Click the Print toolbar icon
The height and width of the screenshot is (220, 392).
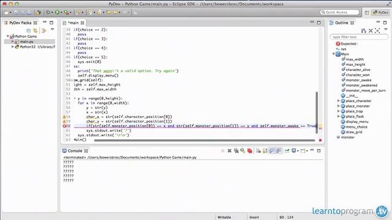point(29,12)
